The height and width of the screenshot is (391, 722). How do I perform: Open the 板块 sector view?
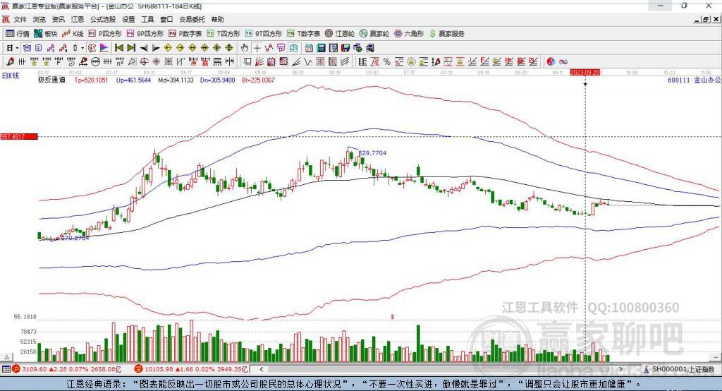click(x=46, y=34)
